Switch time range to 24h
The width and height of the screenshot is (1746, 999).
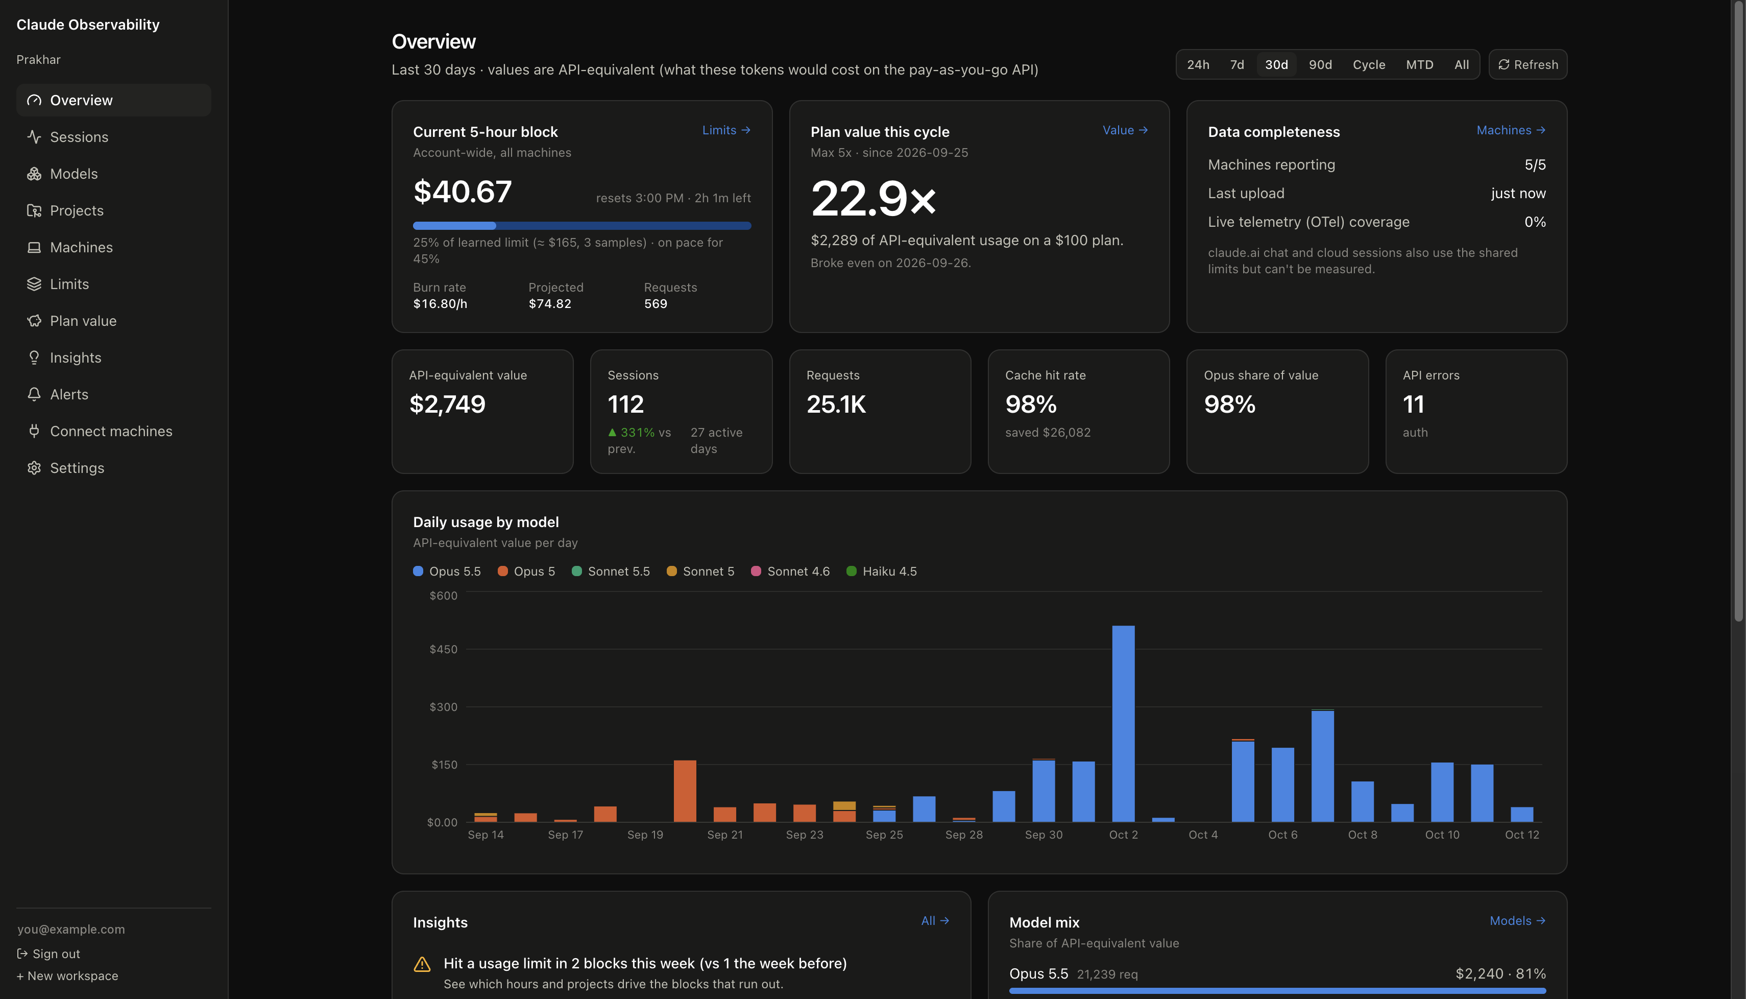pyautogui.click(x=1198, y=64)
